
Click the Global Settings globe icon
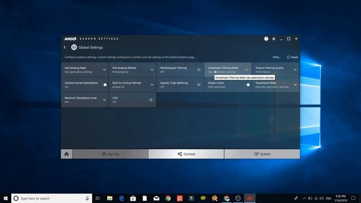(74, 47)
